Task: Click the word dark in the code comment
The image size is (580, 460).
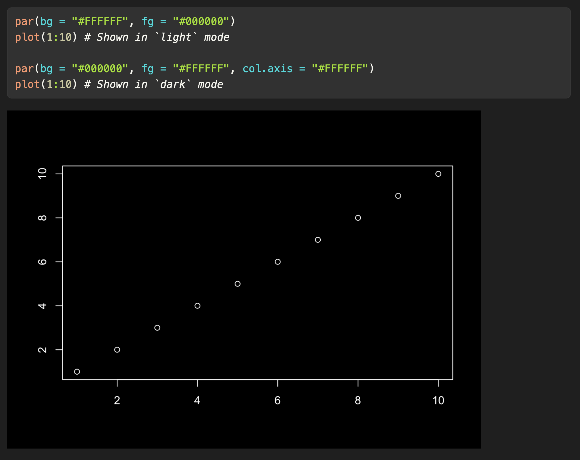Action: (173, 84)
